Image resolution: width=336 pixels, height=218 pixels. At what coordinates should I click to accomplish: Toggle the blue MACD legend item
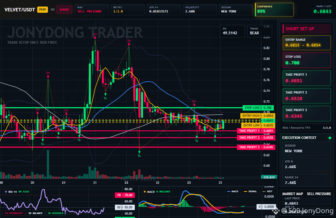click(x=232, y=191)
